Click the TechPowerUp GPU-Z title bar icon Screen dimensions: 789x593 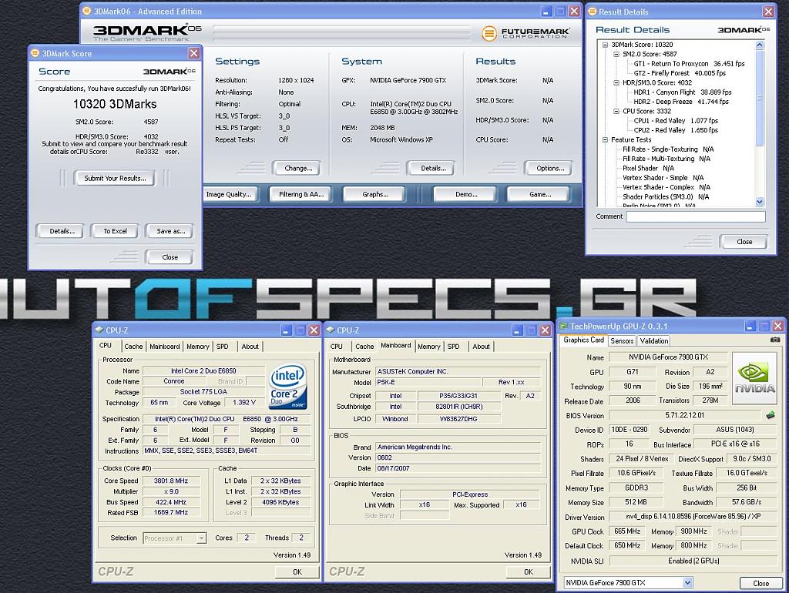pyautogui.click(x=564, y=326)
